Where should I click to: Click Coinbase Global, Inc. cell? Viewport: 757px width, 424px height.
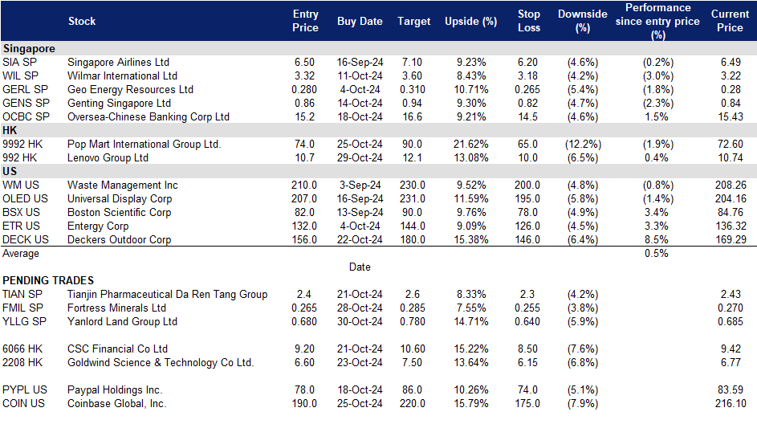(x=117, y=404)
